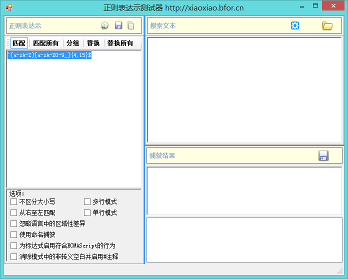
Task: Tick the 忽略语言中的区域性差异 checkbox
Action: (x=13, y=224)
